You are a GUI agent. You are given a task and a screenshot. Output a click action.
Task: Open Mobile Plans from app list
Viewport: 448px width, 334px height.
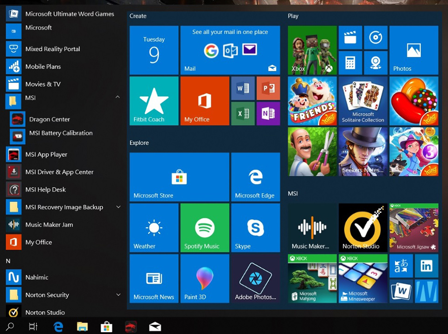[63, 67]
